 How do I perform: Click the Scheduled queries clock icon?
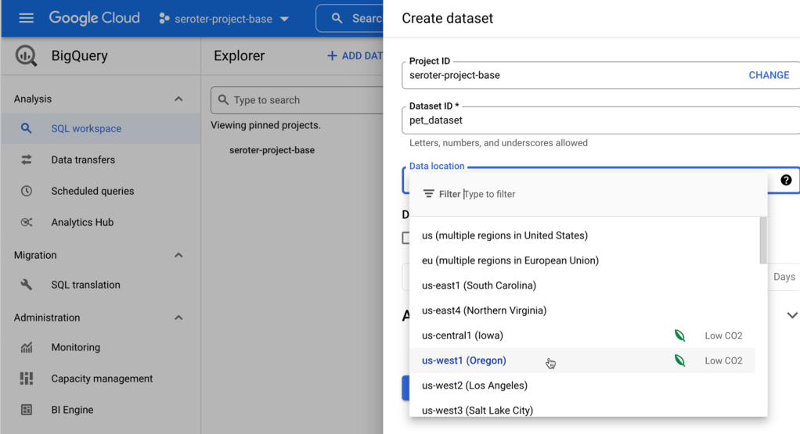pyautogui.click(x=27, y=191)
